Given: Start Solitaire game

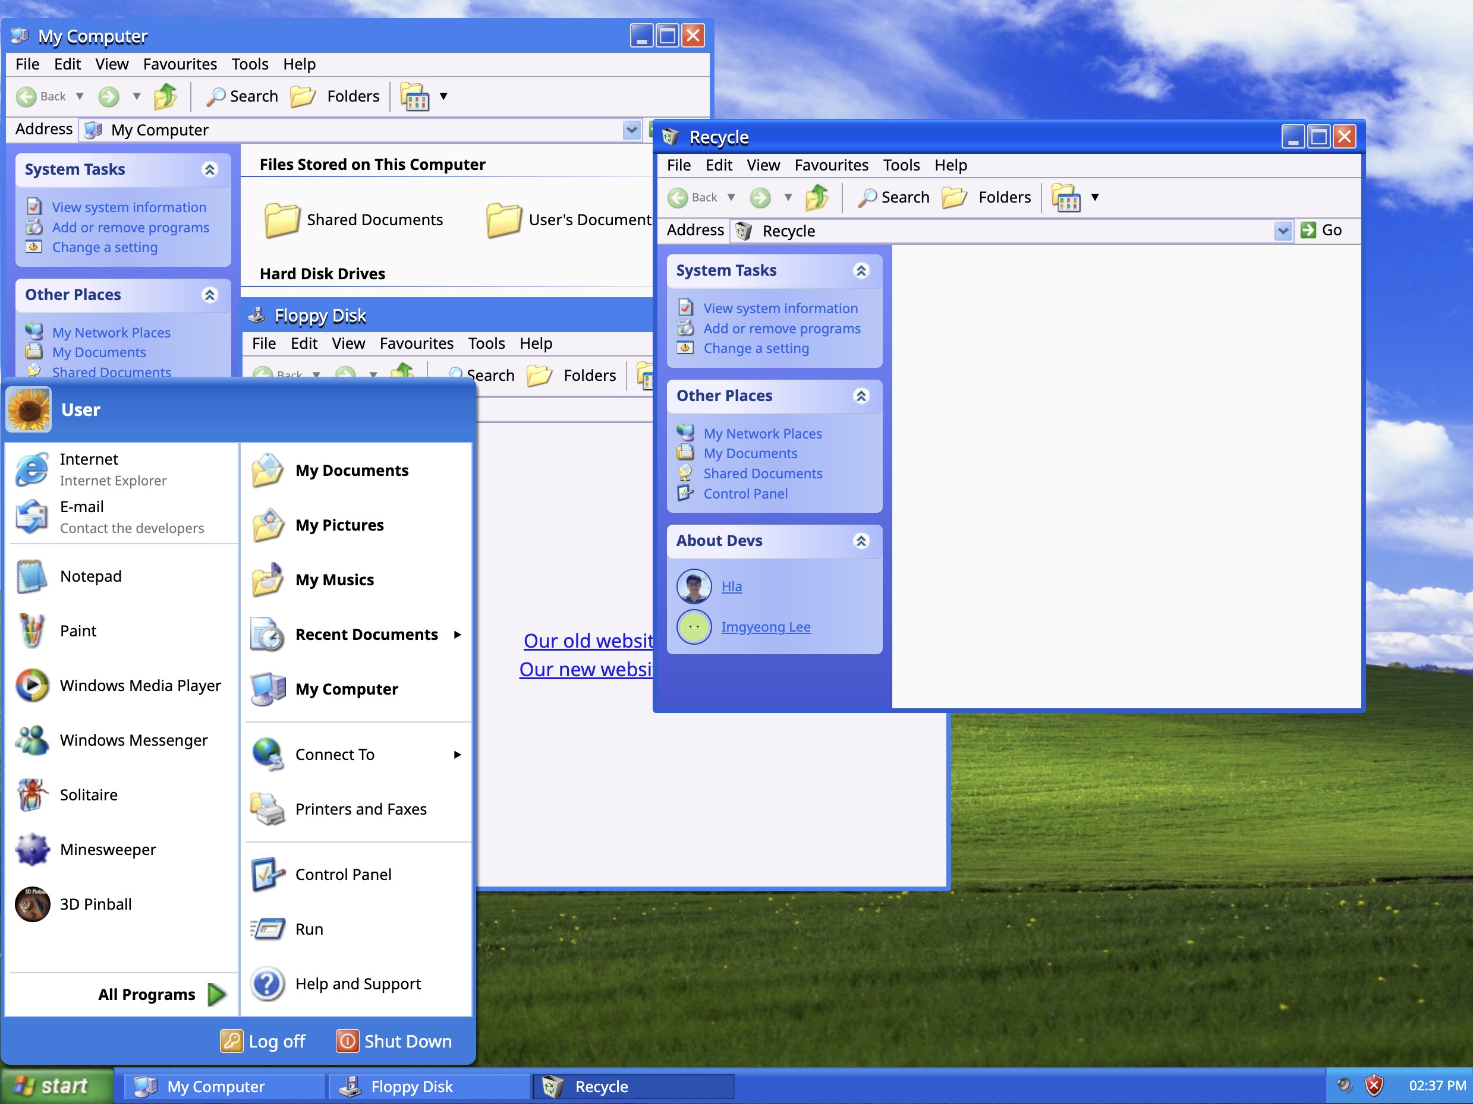Looking at the screenshot, I should 121,794.
